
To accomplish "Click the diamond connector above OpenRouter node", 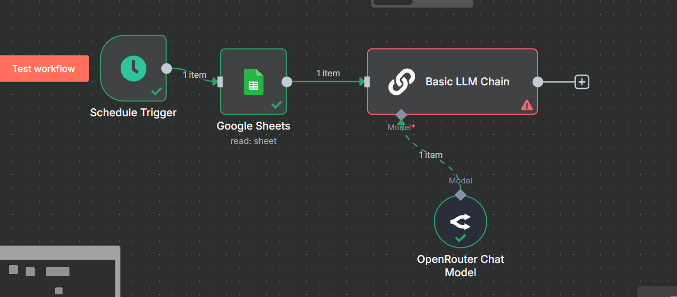I will 461,195.
